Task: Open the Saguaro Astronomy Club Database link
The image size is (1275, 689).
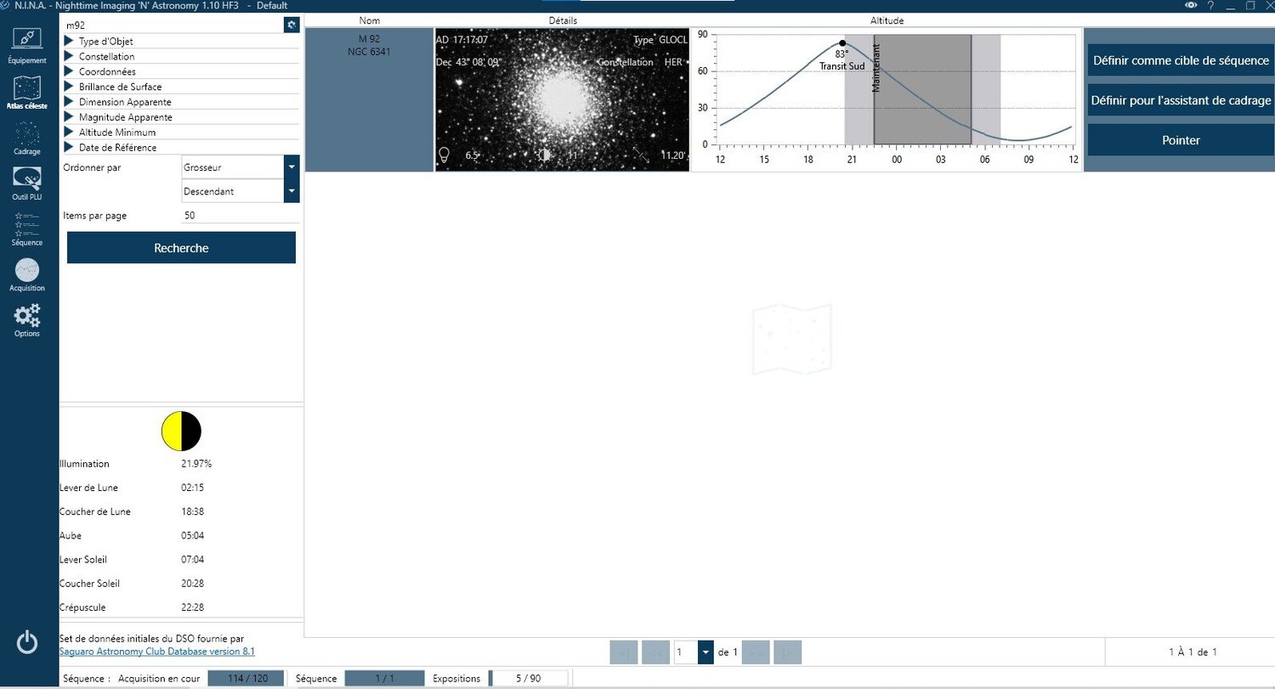Action: tap(157, 652)
